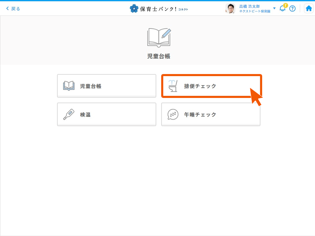Click the 児童台帳 page heading text

point(159,56)
